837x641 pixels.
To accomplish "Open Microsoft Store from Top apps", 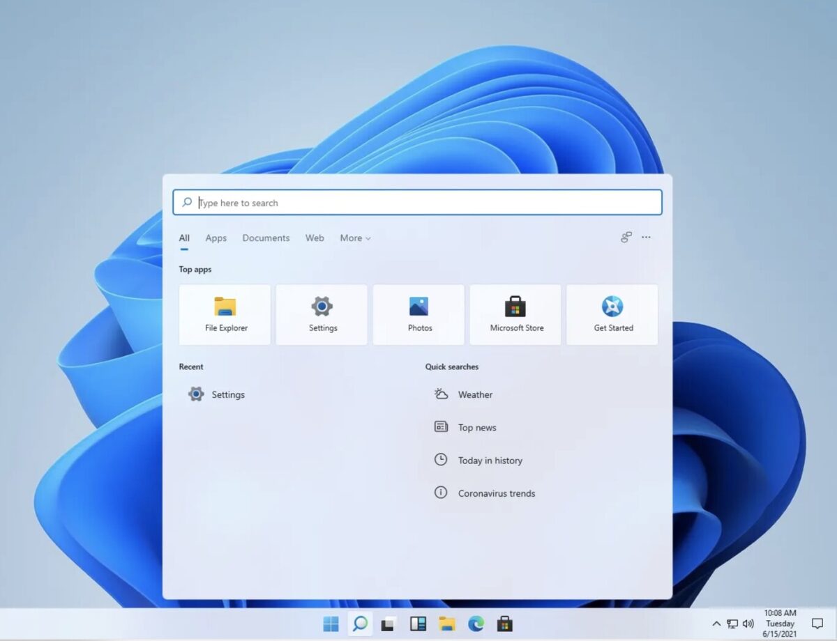I will pyautogui.click(x=515, y=314).
